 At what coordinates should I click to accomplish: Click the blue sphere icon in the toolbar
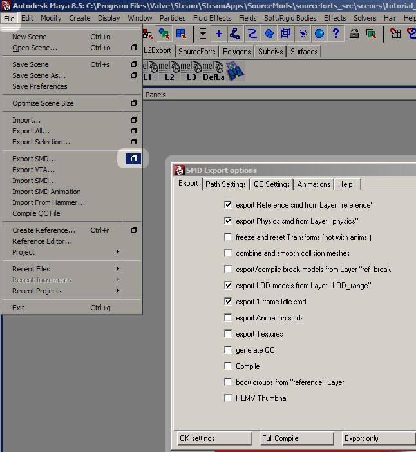pos(319,34)
